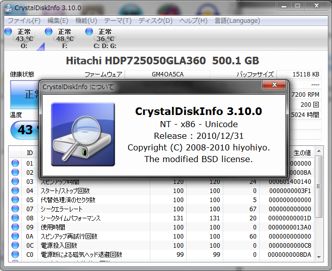This screenshot has width=332, height=271.
Task: Select the スピンアップ再試行回数 row
Action: point(161,236)
